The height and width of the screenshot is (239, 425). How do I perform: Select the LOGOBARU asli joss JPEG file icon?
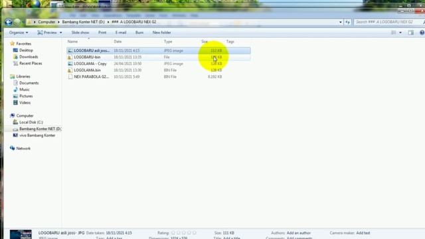pyautogui.click(x=70, y=50)
